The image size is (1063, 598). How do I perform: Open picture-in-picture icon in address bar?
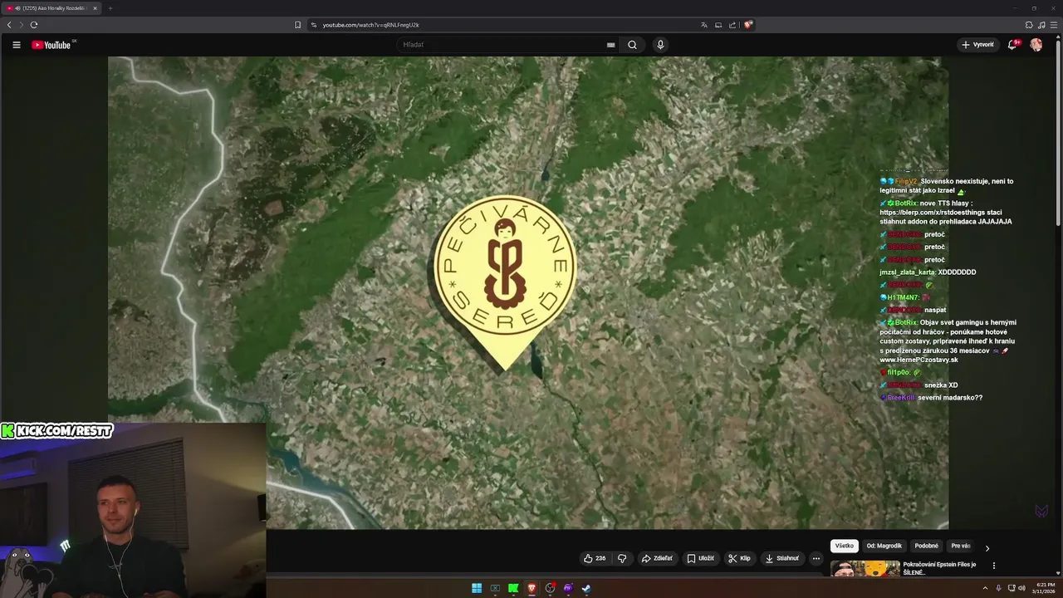718,25
